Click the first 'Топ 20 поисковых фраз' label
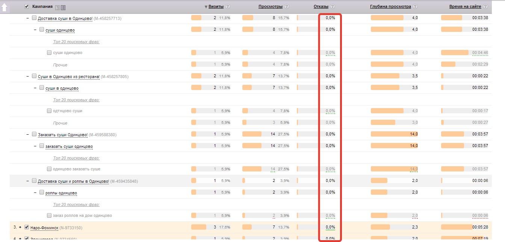 pos(76,42)
